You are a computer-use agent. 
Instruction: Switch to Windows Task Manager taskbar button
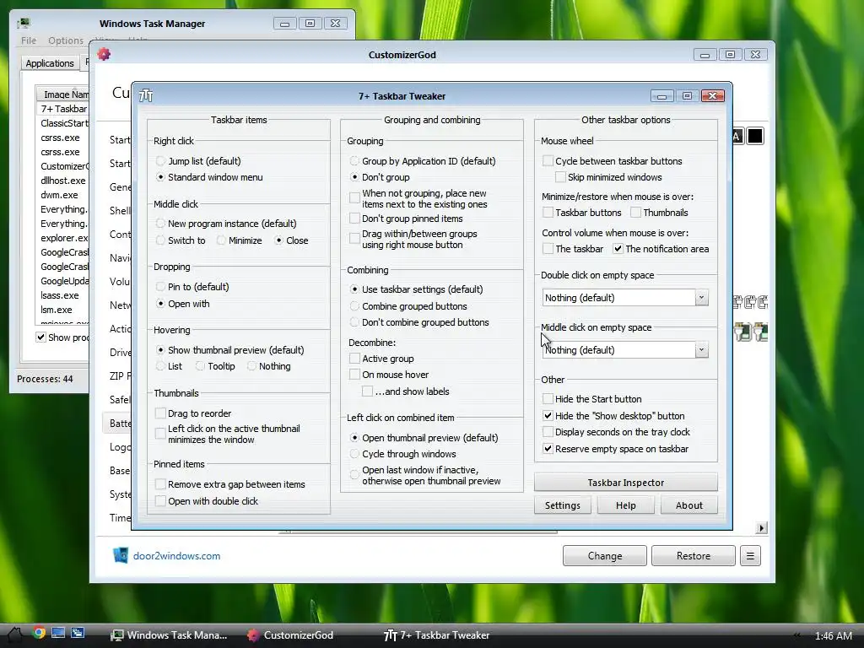[x=169, y=634]
